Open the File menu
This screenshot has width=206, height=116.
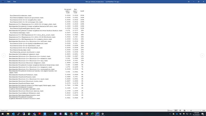pyautogui.click(x=3, y=1)
